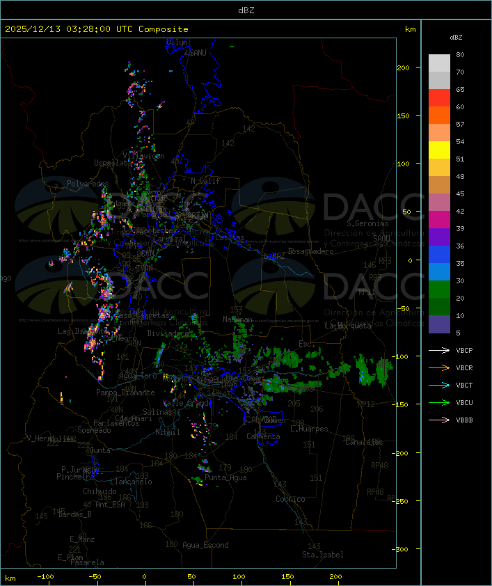The height and width of the screenshot is (586, 492).
Task: Click the Pasarela map label
Action: click(x=87, y=562)
